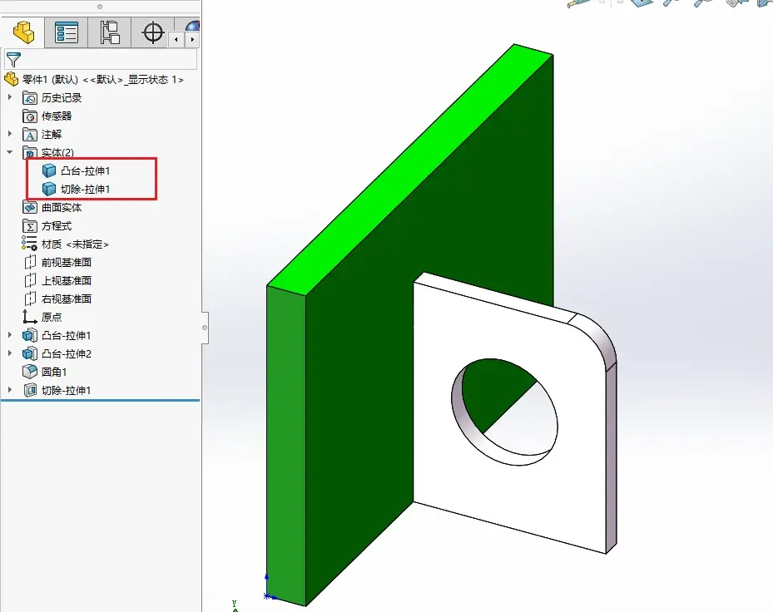
Task: Click the 历史记录 folder icon
Action: click(30, 97)
